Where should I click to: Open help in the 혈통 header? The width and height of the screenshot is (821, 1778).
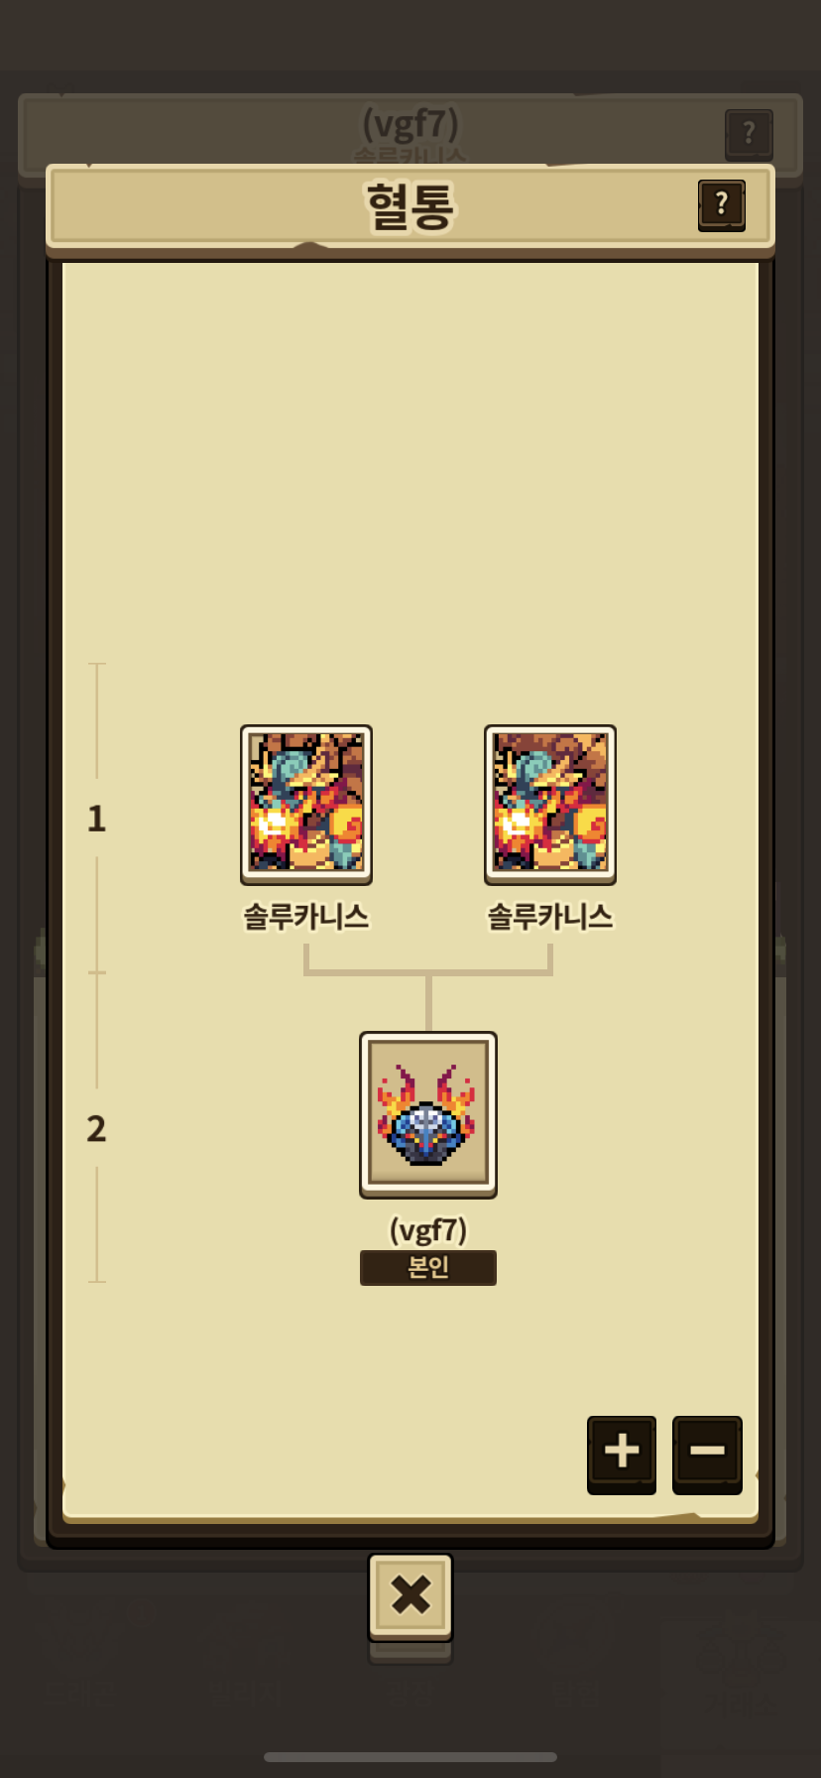point(721,205)
